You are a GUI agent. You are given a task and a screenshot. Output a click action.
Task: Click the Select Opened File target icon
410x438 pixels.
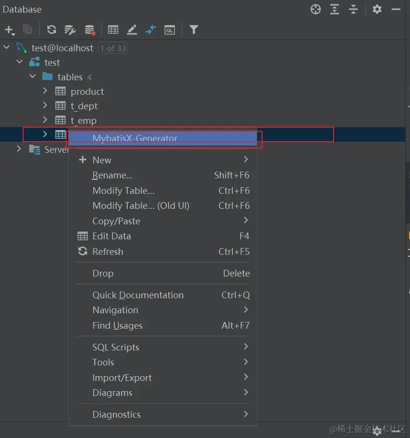click(316, 10)
